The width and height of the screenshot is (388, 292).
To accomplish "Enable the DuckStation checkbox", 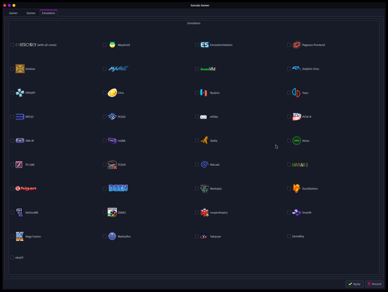I will pyautogui.click(x=289, y=189).
